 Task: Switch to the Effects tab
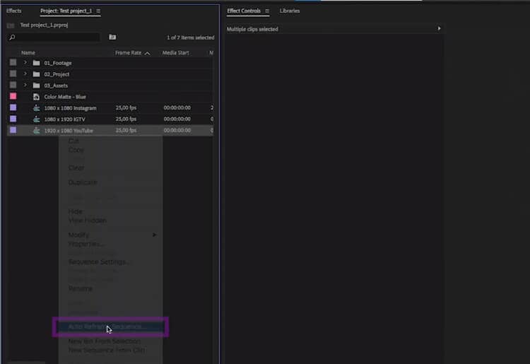(x=14, y=11)
